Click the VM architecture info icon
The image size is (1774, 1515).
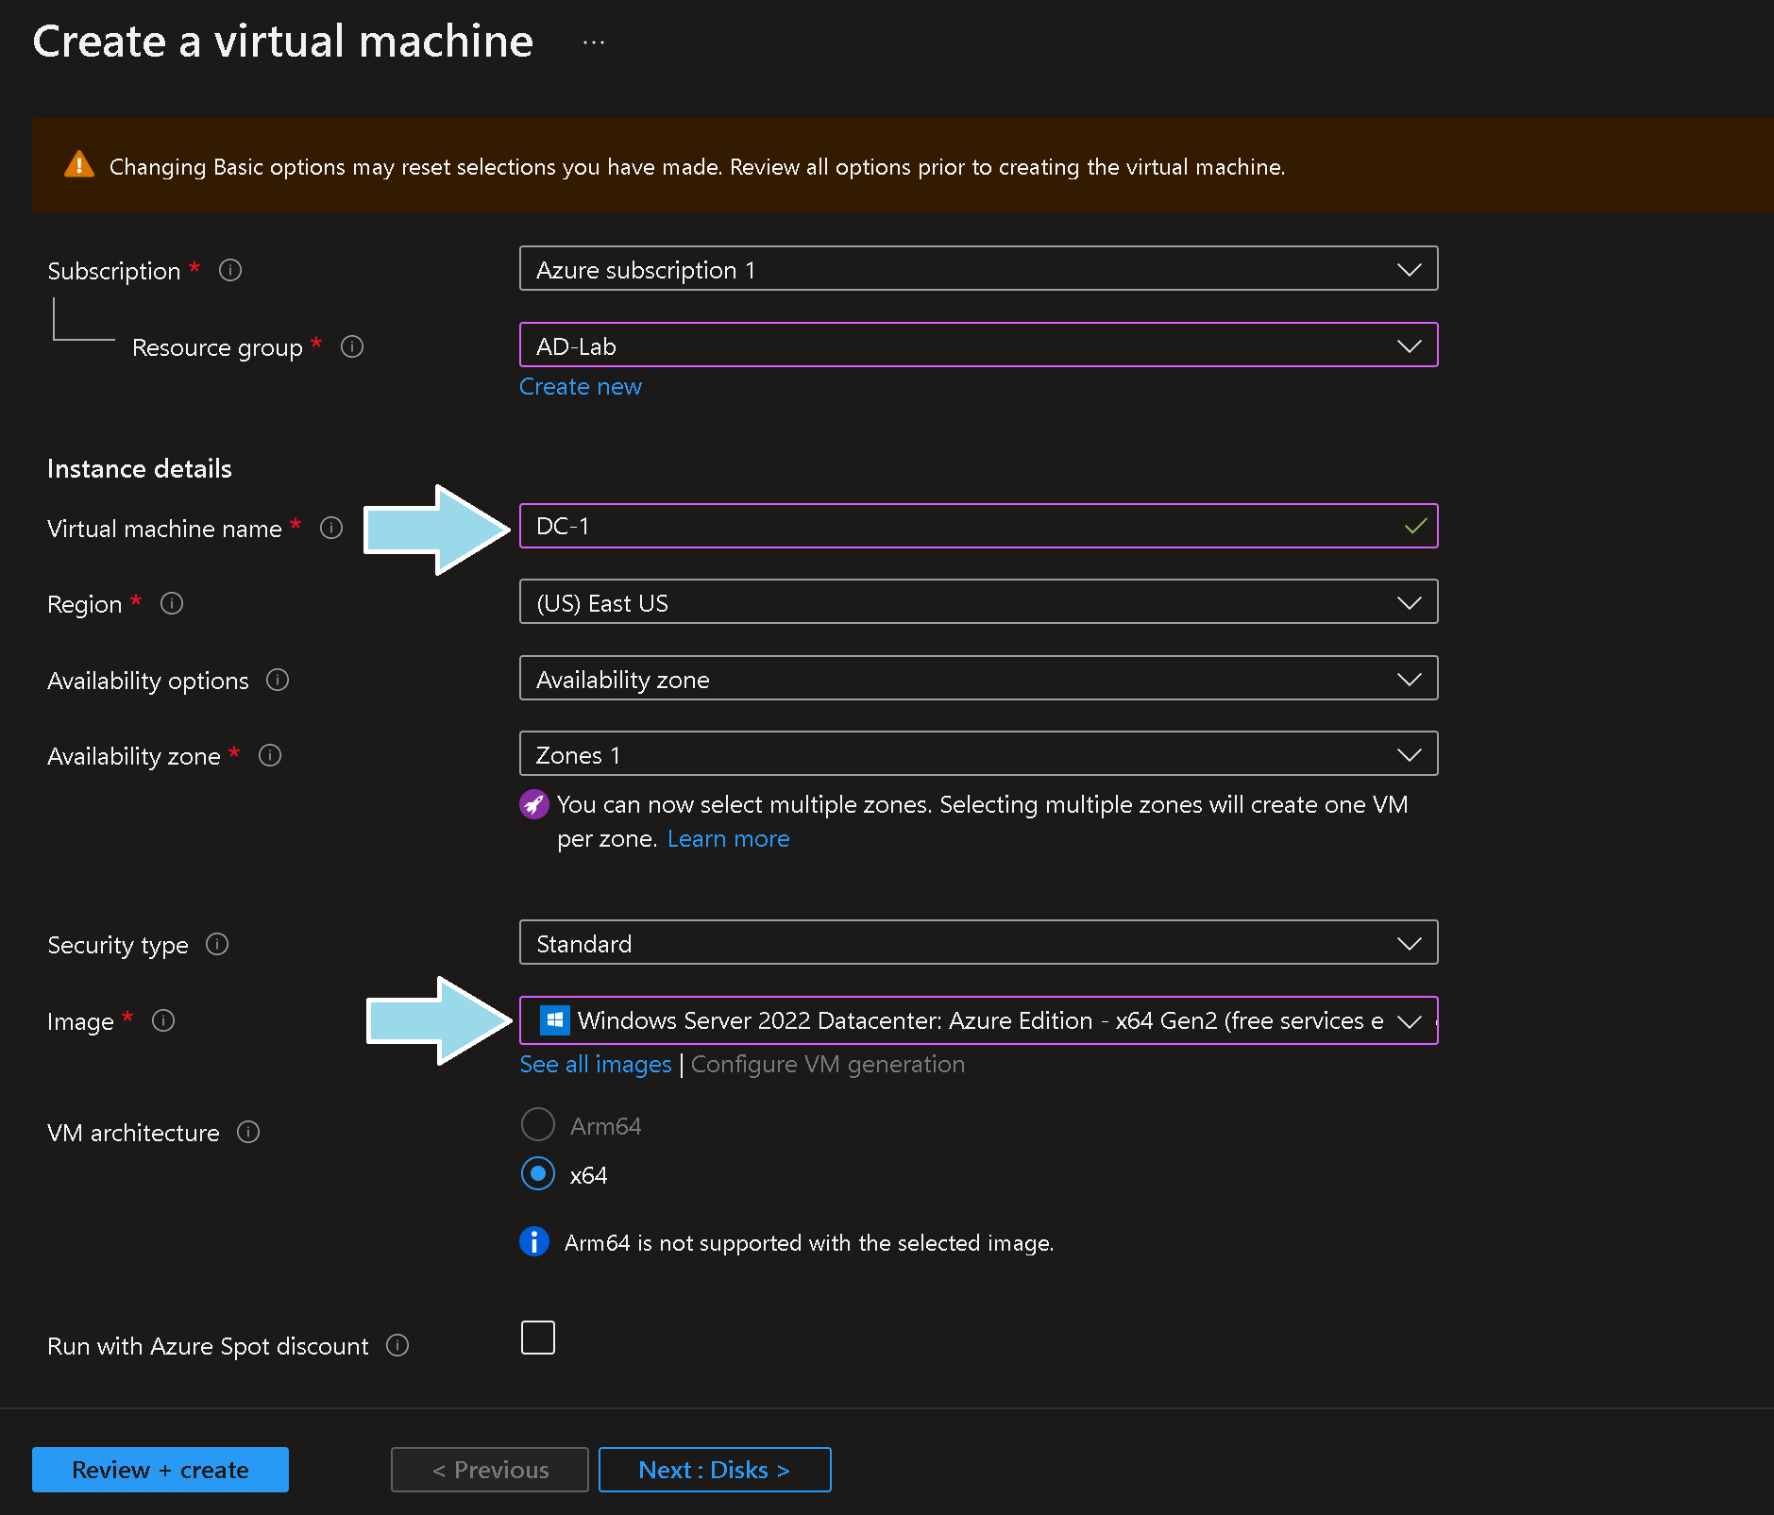[248, 1132]
